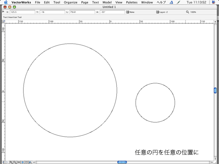Viewport: 219px width, 164px height.
Task: Click the horizontal scrollbar blue thumb
Action: coord(122,162)
